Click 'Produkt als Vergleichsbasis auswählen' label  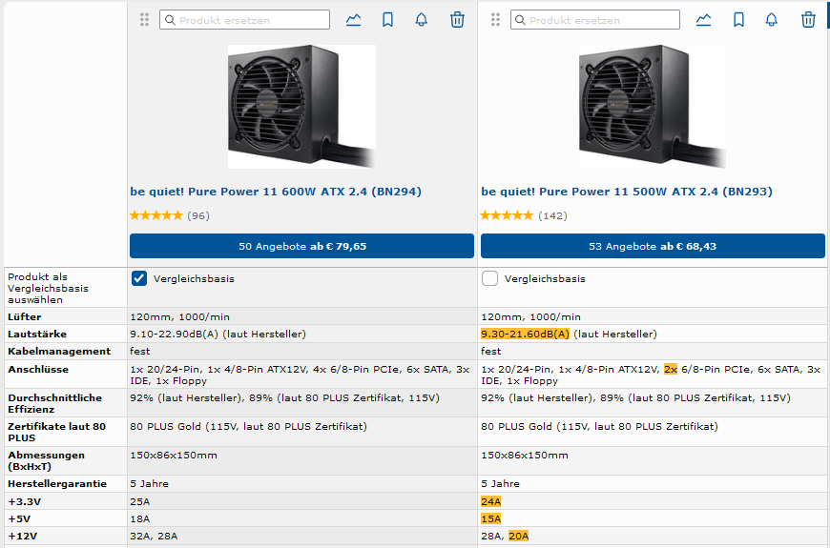pyautogui.click(x=48, y=288)
